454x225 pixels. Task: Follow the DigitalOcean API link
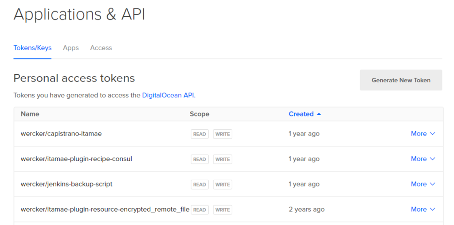(168, 95)
